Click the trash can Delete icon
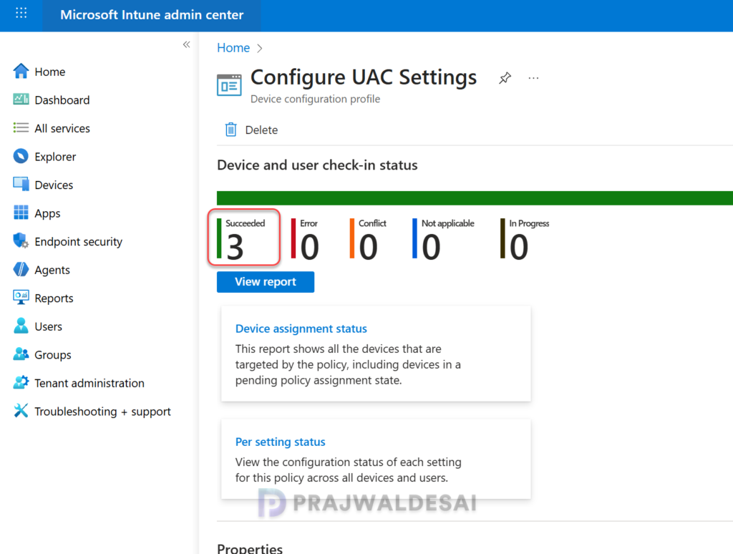733x554 pixels. 231,130
